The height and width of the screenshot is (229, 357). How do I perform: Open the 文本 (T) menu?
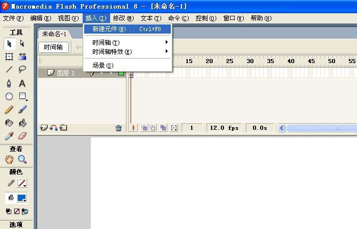[x=151, y=18]
